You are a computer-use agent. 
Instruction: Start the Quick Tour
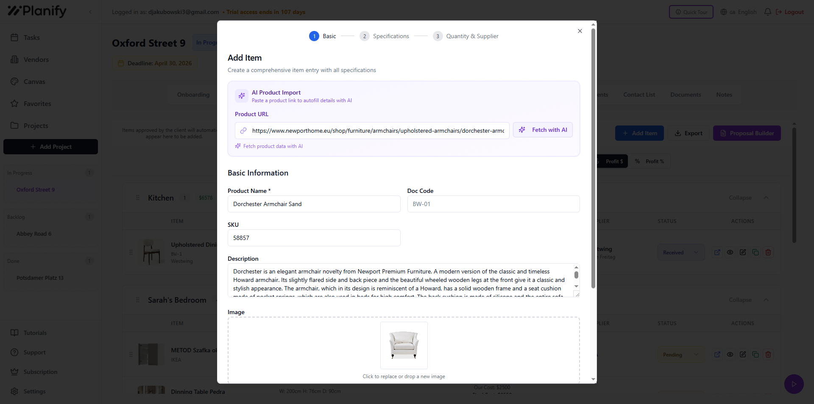point(691,12)
